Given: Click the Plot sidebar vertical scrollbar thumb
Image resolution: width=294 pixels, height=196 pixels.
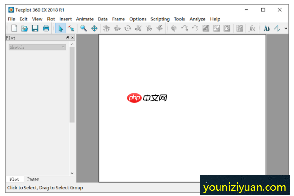Looking at the screenshot, I should pos(72,85).
